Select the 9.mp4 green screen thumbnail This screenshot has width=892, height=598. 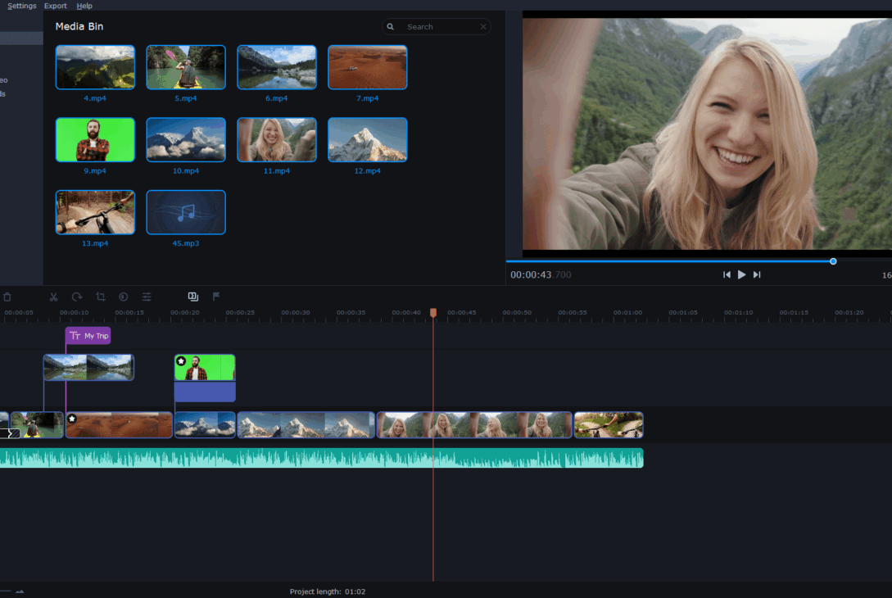pyautogui.click(x=95, y=140)
